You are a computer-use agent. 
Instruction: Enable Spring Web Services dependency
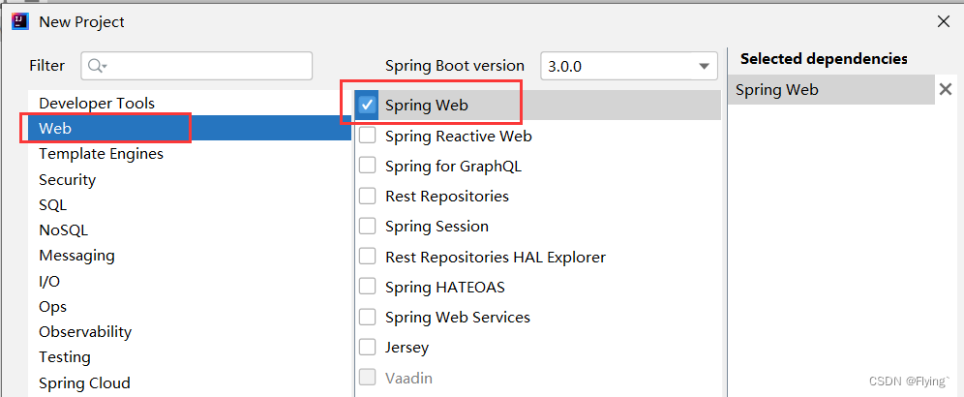point(367,317)
